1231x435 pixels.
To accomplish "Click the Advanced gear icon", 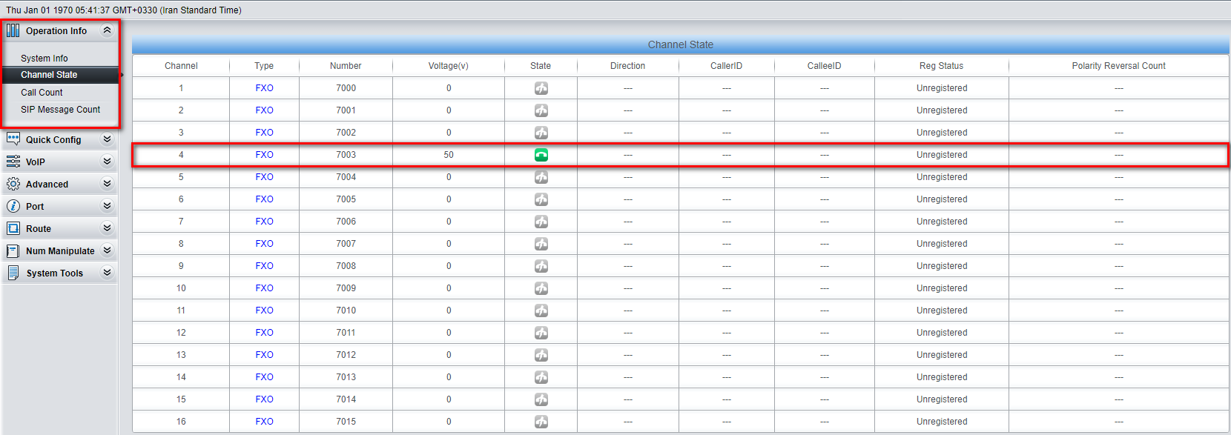I will tap(13, 184).
